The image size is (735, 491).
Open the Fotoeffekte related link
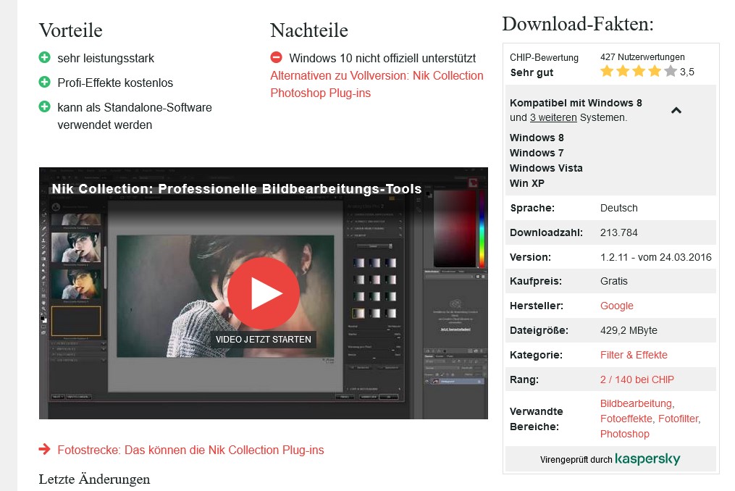click(626, 419)
